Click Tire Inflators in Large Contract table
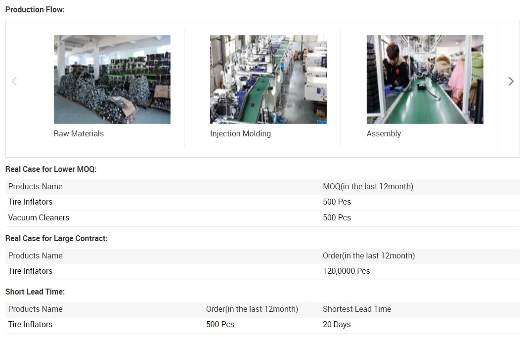The image size is (525, 337). click(x=31, y=271)
